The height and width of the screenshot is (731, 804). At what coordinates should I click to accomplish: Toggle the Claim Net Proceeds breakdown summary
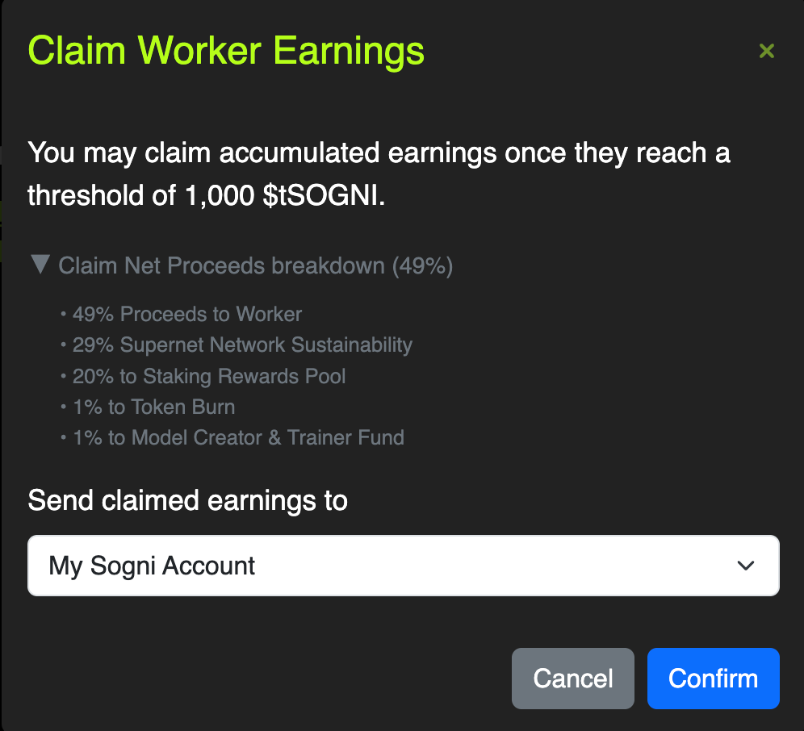click(241, 265)
